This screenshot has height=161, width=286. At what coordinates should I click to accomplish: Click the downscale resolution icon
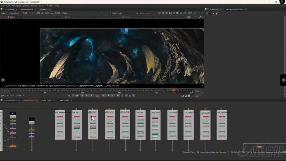click(x=170, y=13)
